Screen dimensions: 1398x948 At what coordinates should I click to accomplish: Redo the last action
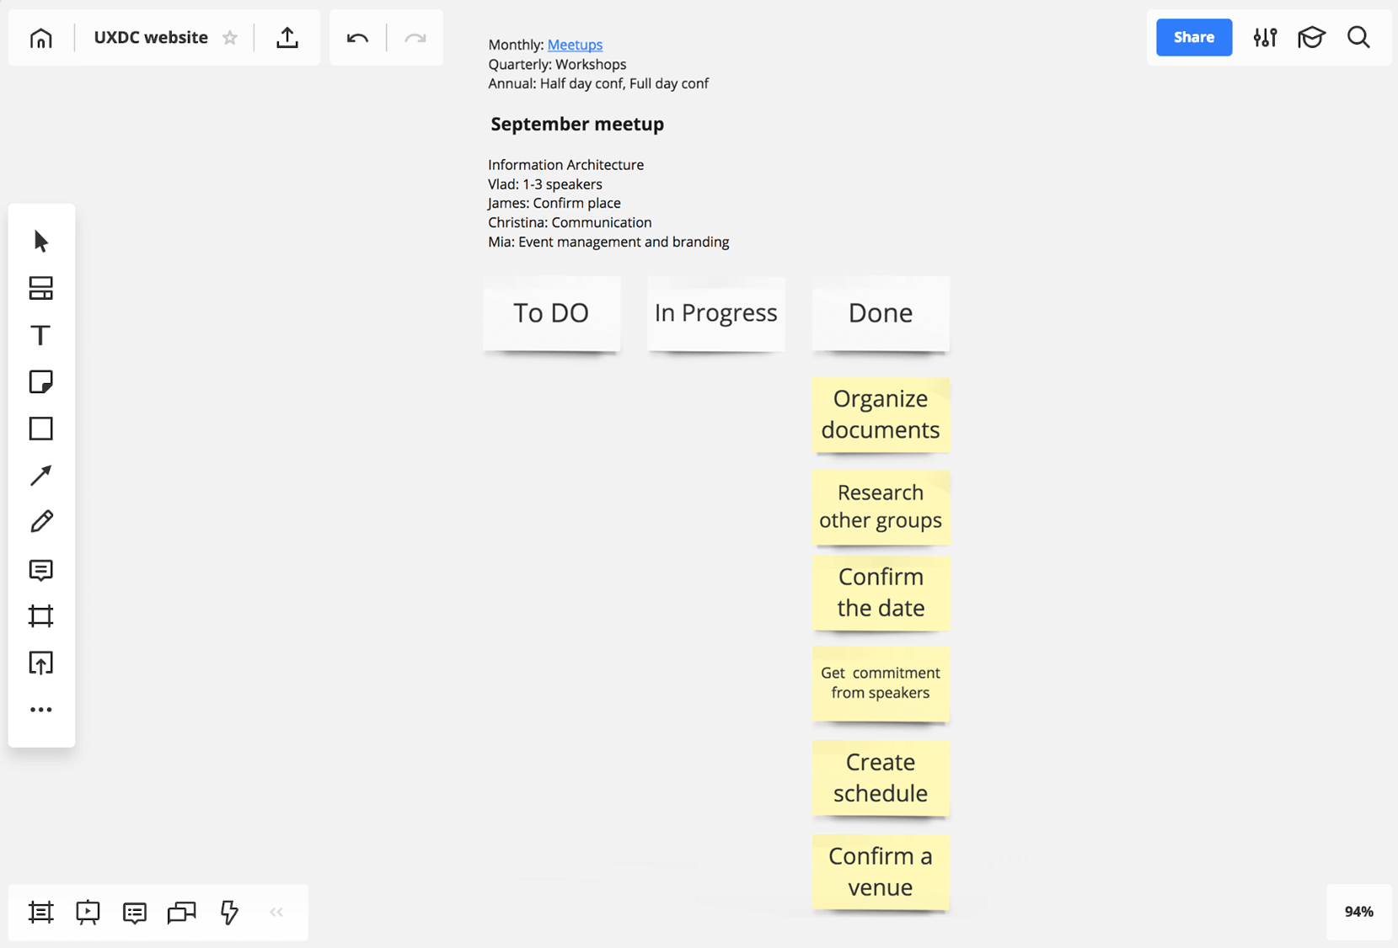tap(415, 38)
